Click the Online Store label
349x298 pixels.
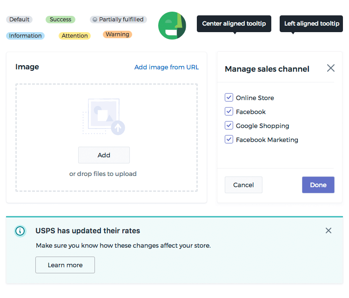(x=255, y=98)
